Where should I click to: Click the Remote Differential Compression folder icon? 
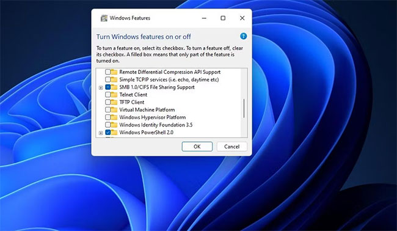point(114,72)
